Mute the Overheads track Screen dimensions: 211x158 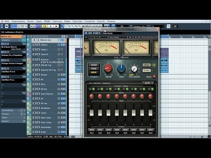tap(34, 127)
